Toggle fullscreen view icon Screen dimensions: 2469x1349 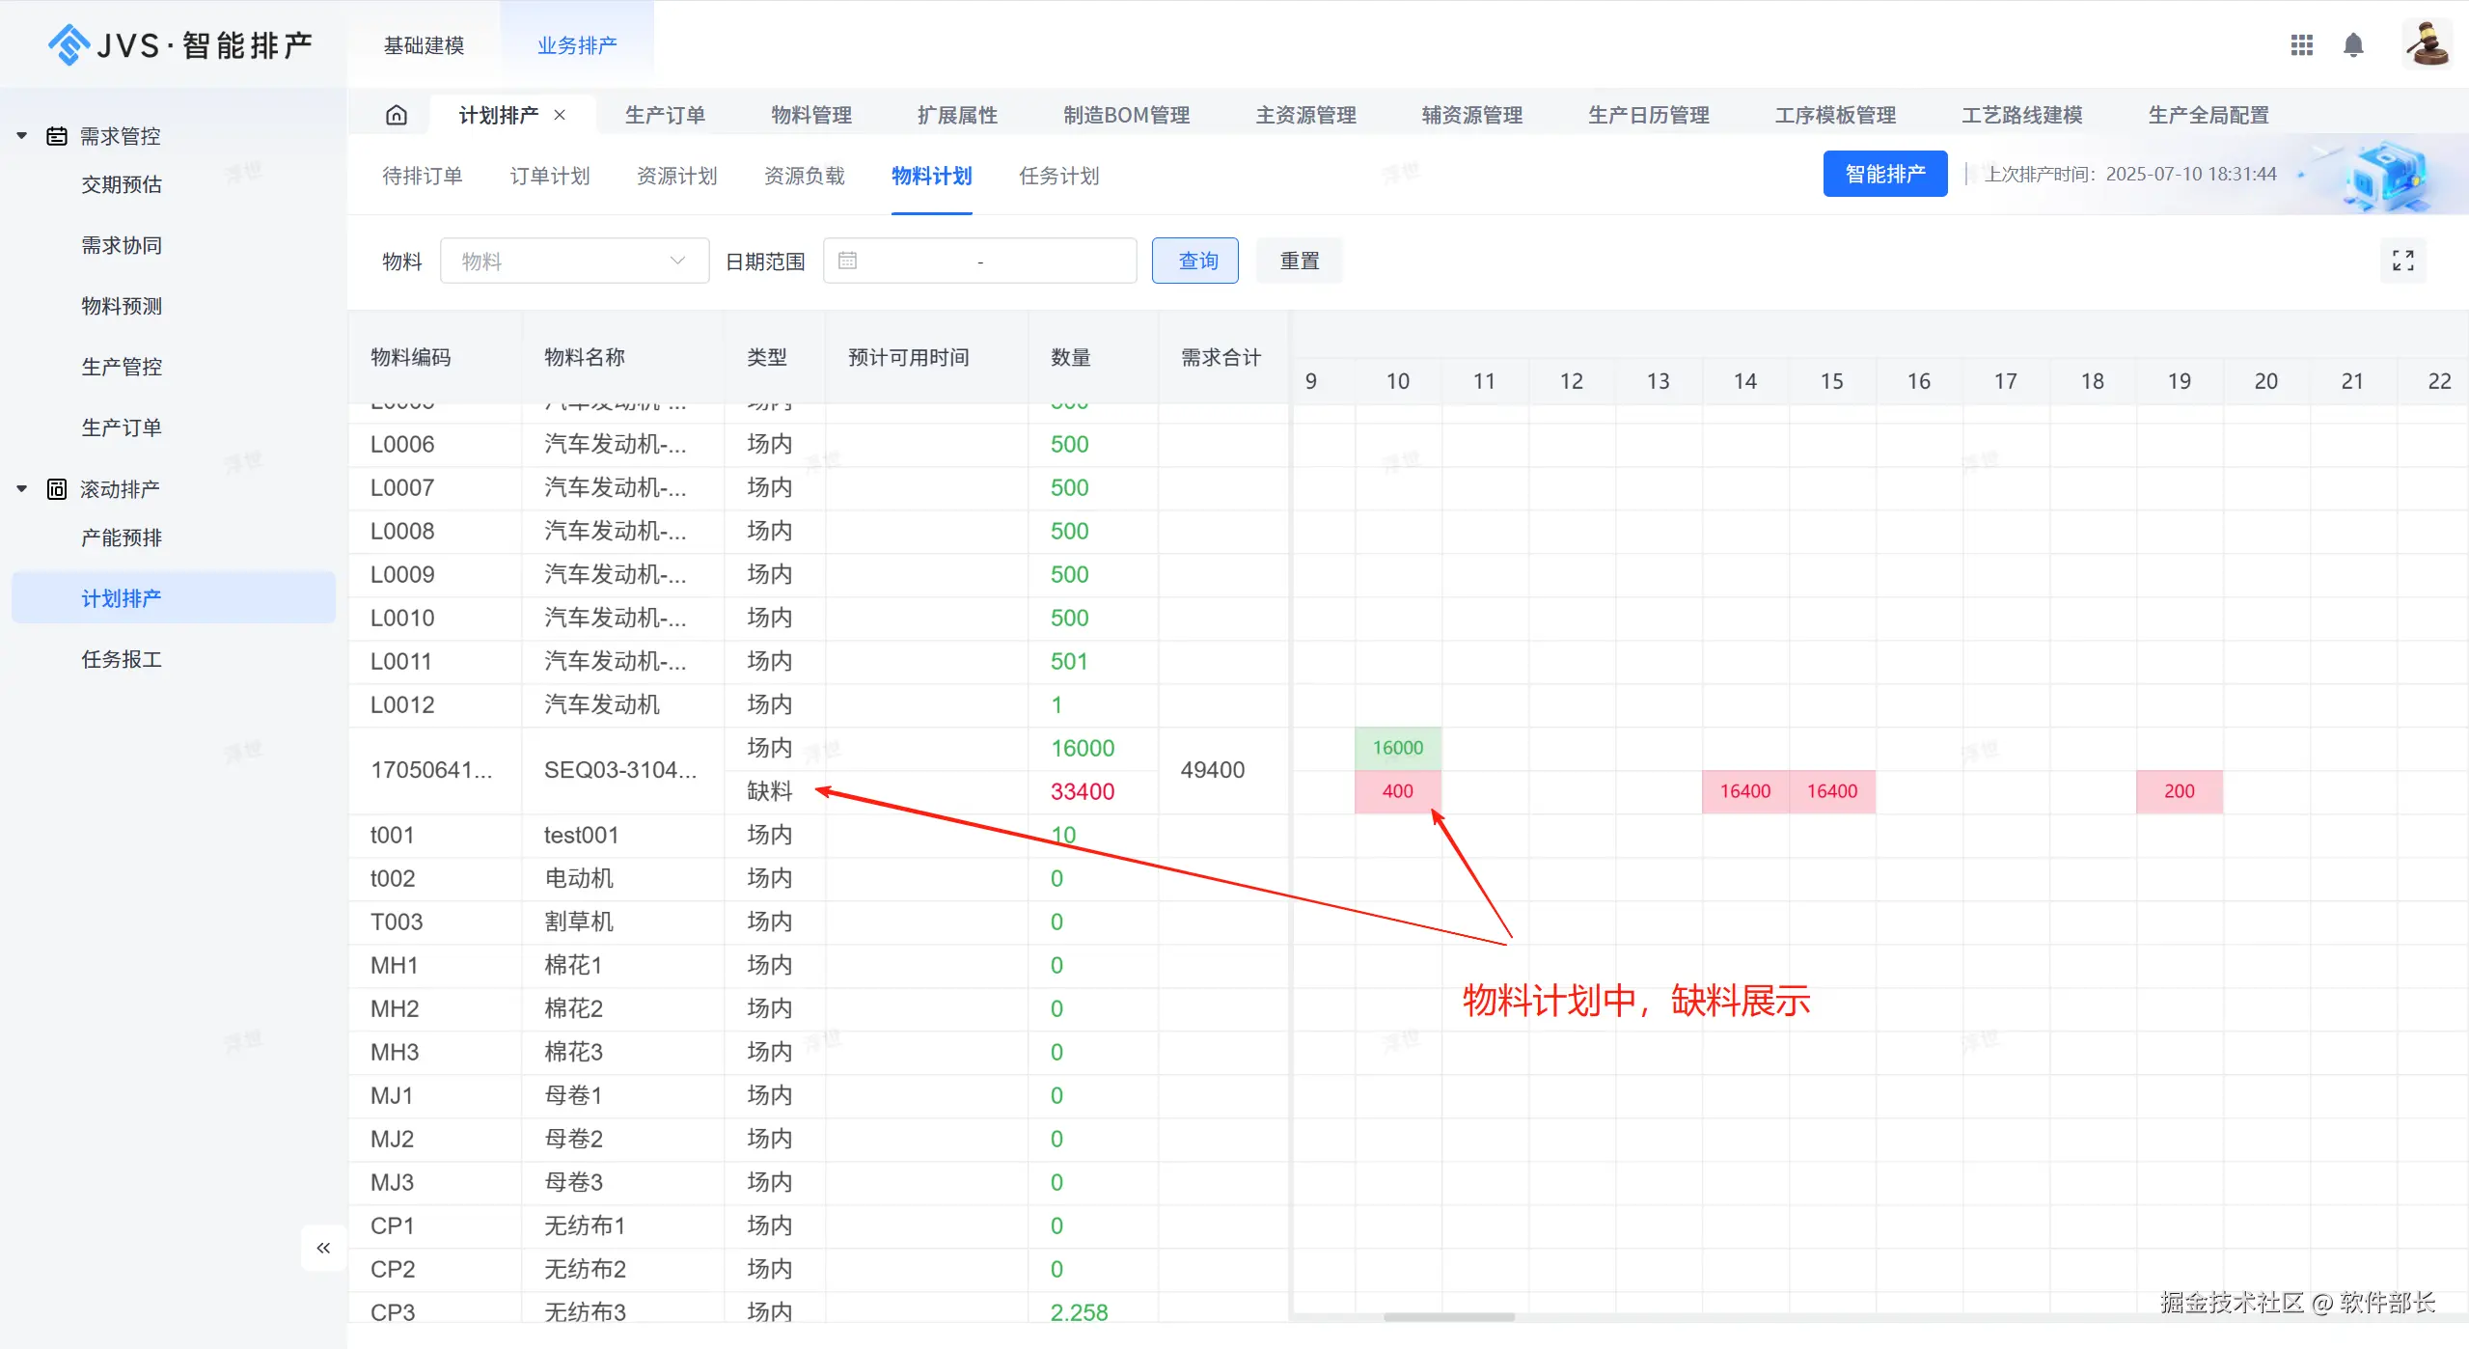[x=2402, y=261]
